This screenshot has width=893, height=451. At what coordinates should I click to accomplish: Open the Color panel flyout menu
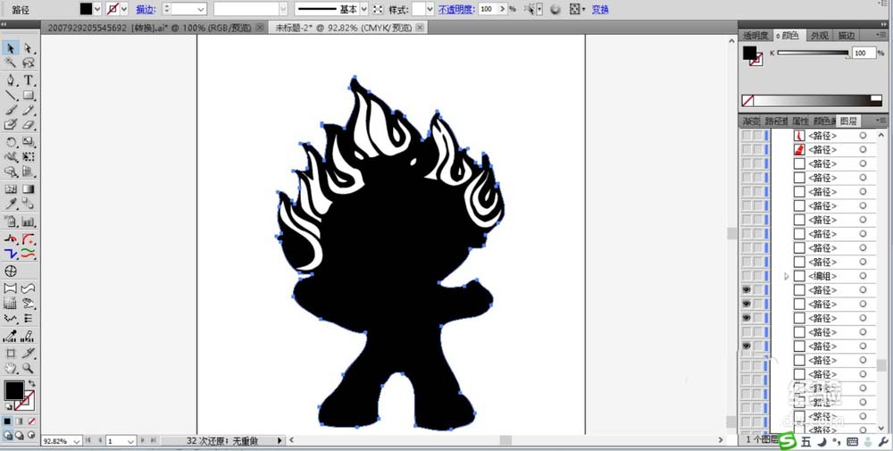pyautogui.click(x=881, y=37)
